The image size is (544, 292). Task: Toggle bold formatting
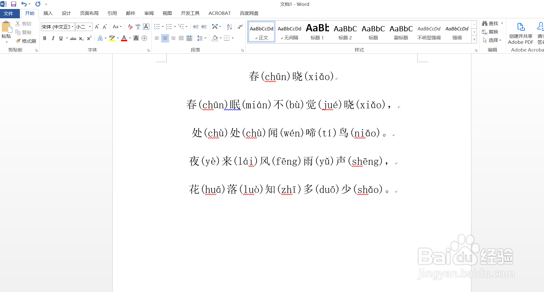click(x=45, y=38)
